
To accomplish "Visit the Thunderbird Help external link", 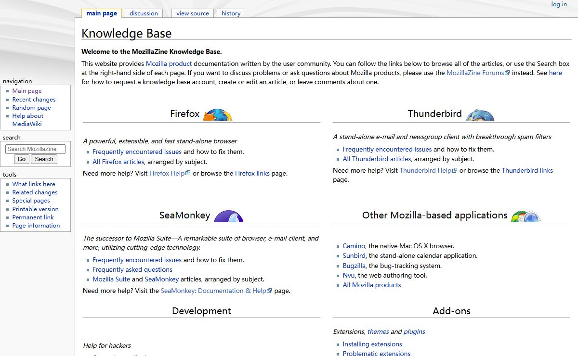I will pyautogui.click(x=428, y=171).
